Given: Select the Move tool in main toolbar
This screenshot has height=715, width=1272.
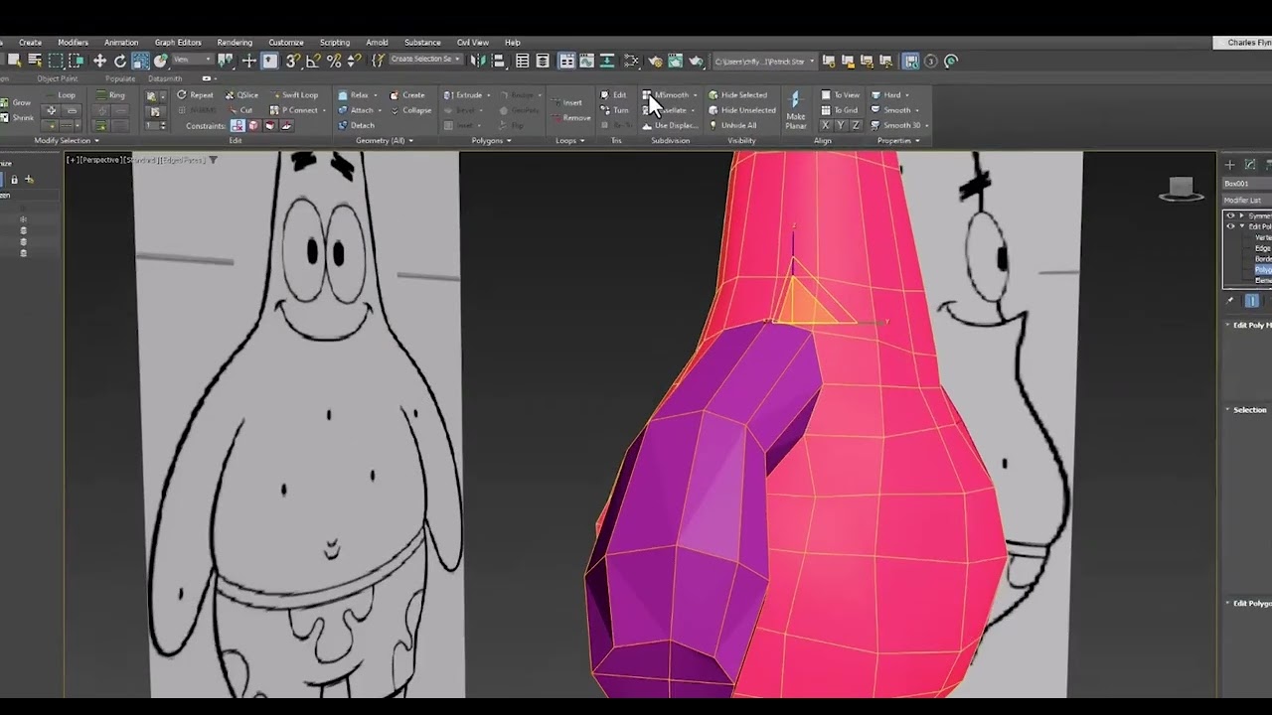Looking at the screenshot, I should (x=99, y=61).
